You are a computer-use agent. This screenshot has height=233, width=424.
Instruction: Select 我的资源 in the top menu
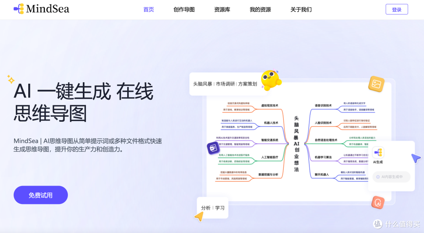point(260,10)
